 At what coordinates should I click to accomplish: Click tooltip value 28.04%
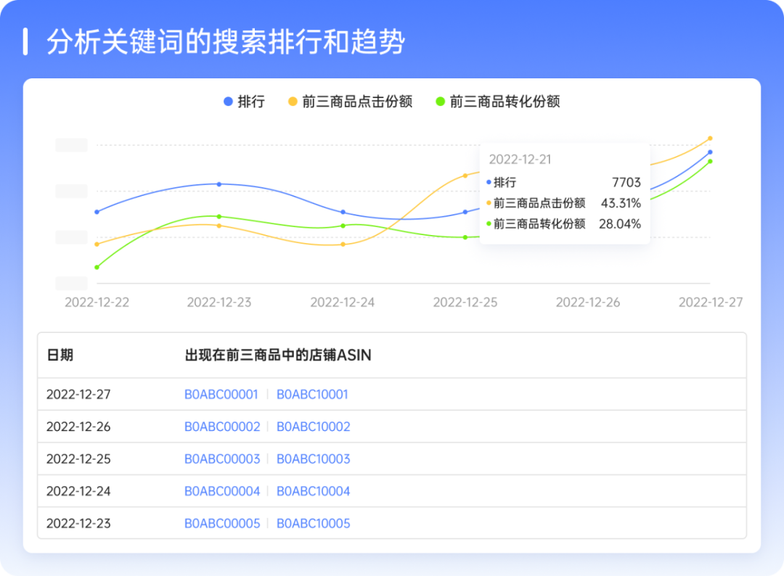pos(620,224)
